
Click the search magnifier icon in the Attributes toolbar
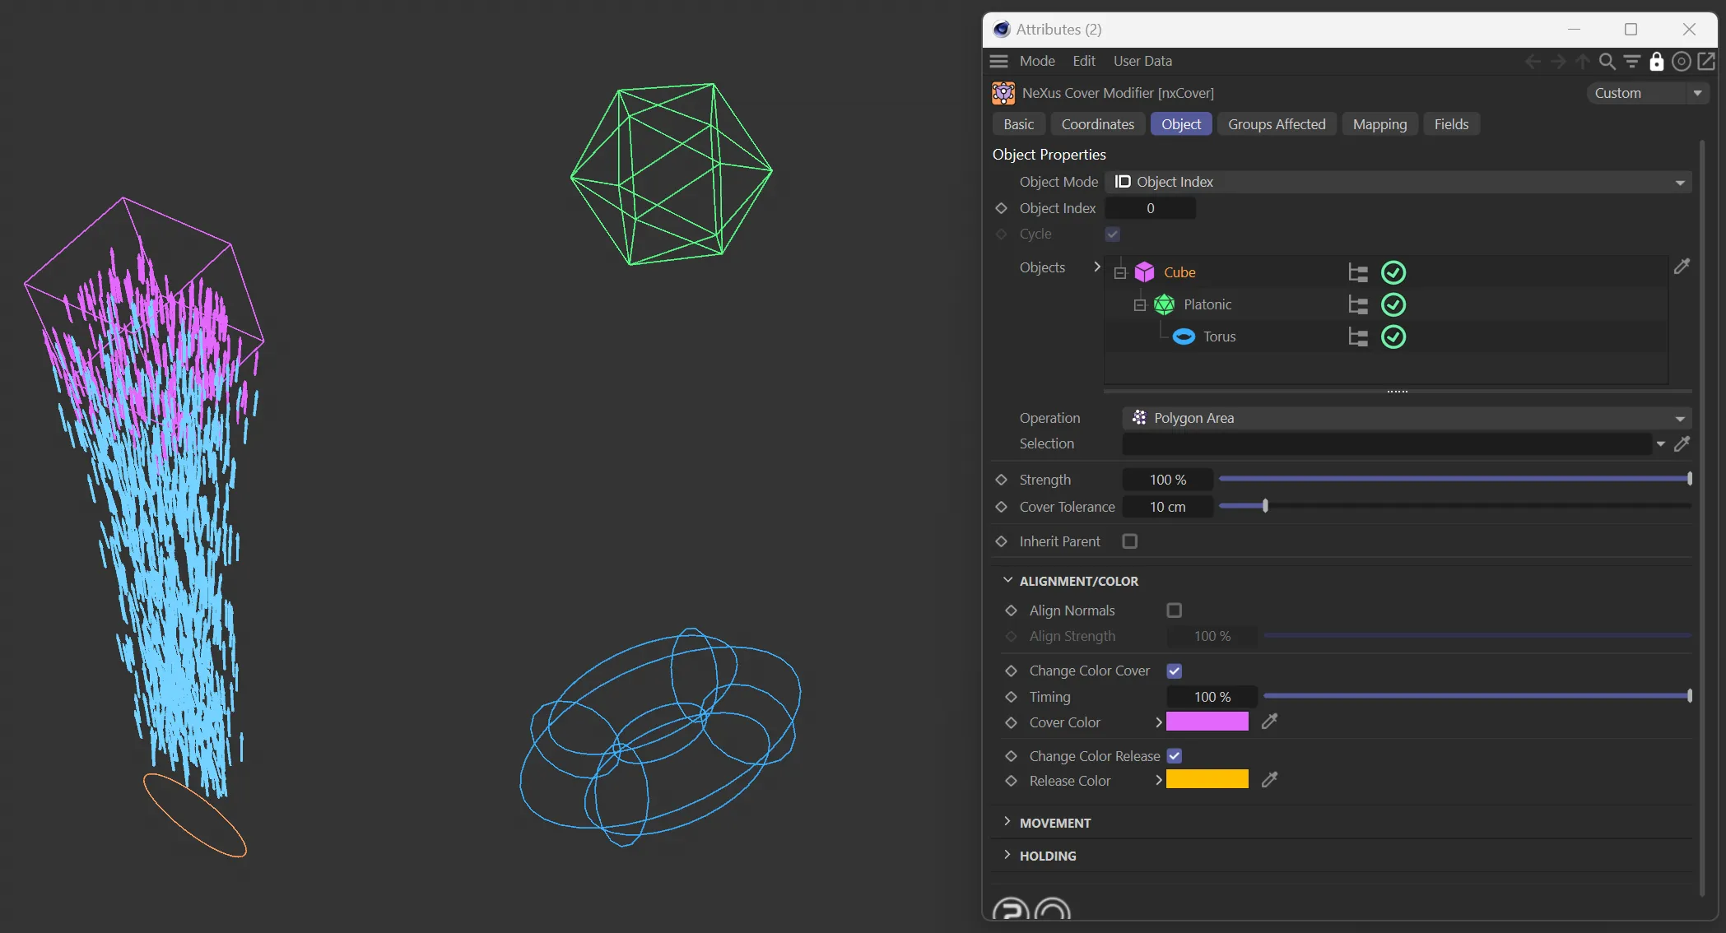(1607, 62)
